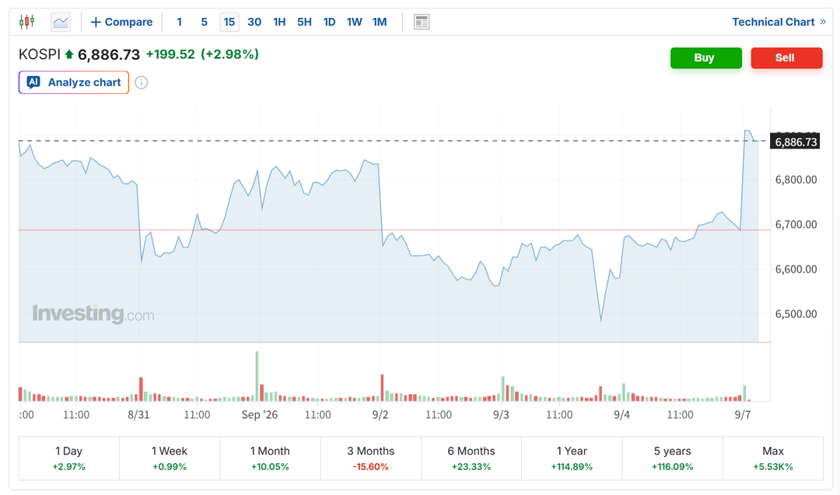The height and width of the screenshot is (495, 840).
Task: Select the 1 minute interval
Action: (x=180, y=22)
